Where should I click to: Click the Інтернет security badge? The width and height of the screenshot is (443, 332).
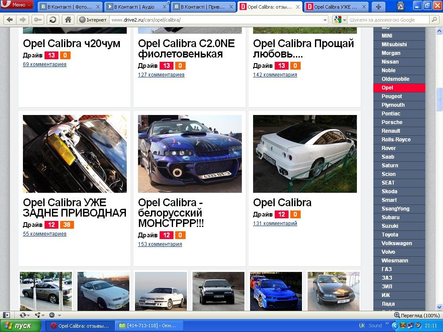[93, 20]
